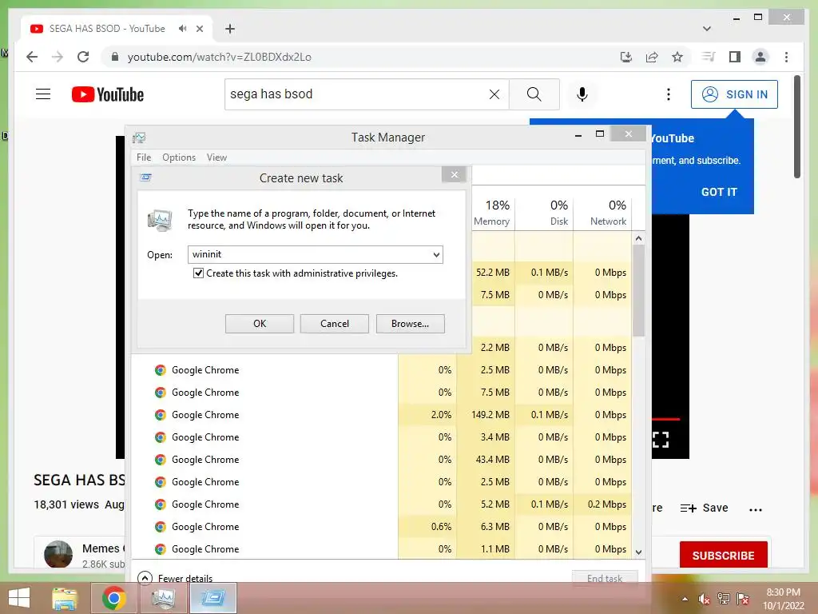Click the channel avatar thumbnail

click(x=58, y=555)
